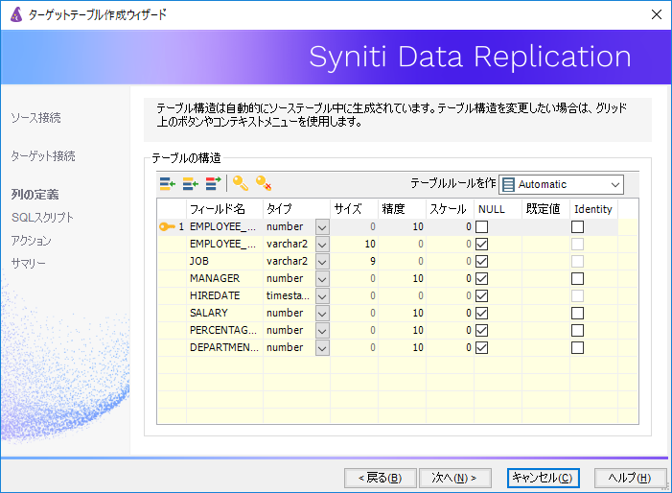Screen dimensions: 672x493
Task: Open type dropdown for PERCENTAG... row
Action: click(x=322, y=330)
